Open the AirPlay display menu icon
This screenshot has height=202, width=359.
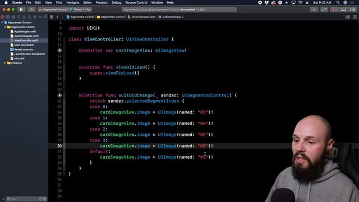pyautogui.click(x=293, y=2)
